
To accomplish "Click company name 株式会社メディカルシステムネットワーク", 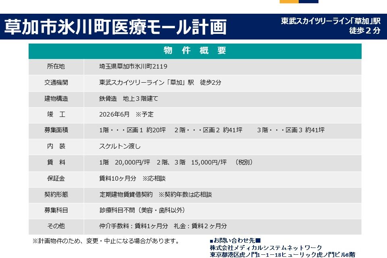I will tap(266, 248).
